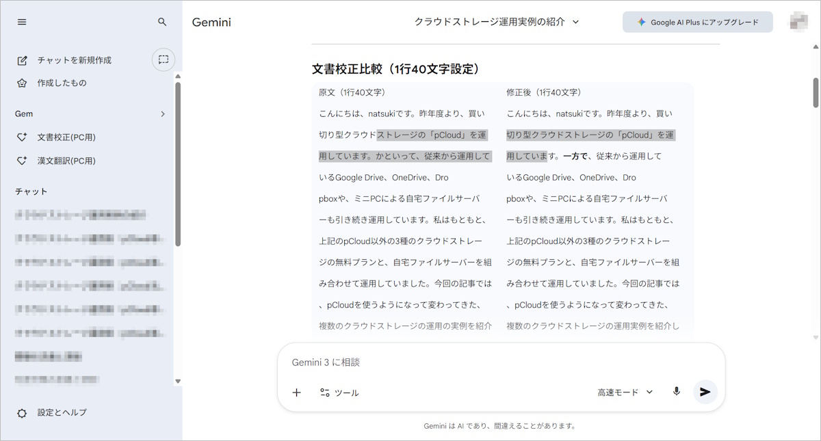This screenshot has height=441, width=821.
Task: Open the account profile avatar
Action: tap(798, 22)
